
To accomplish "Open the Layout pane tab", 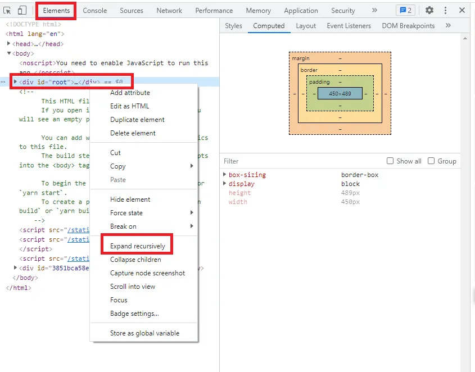I will 306,26.
